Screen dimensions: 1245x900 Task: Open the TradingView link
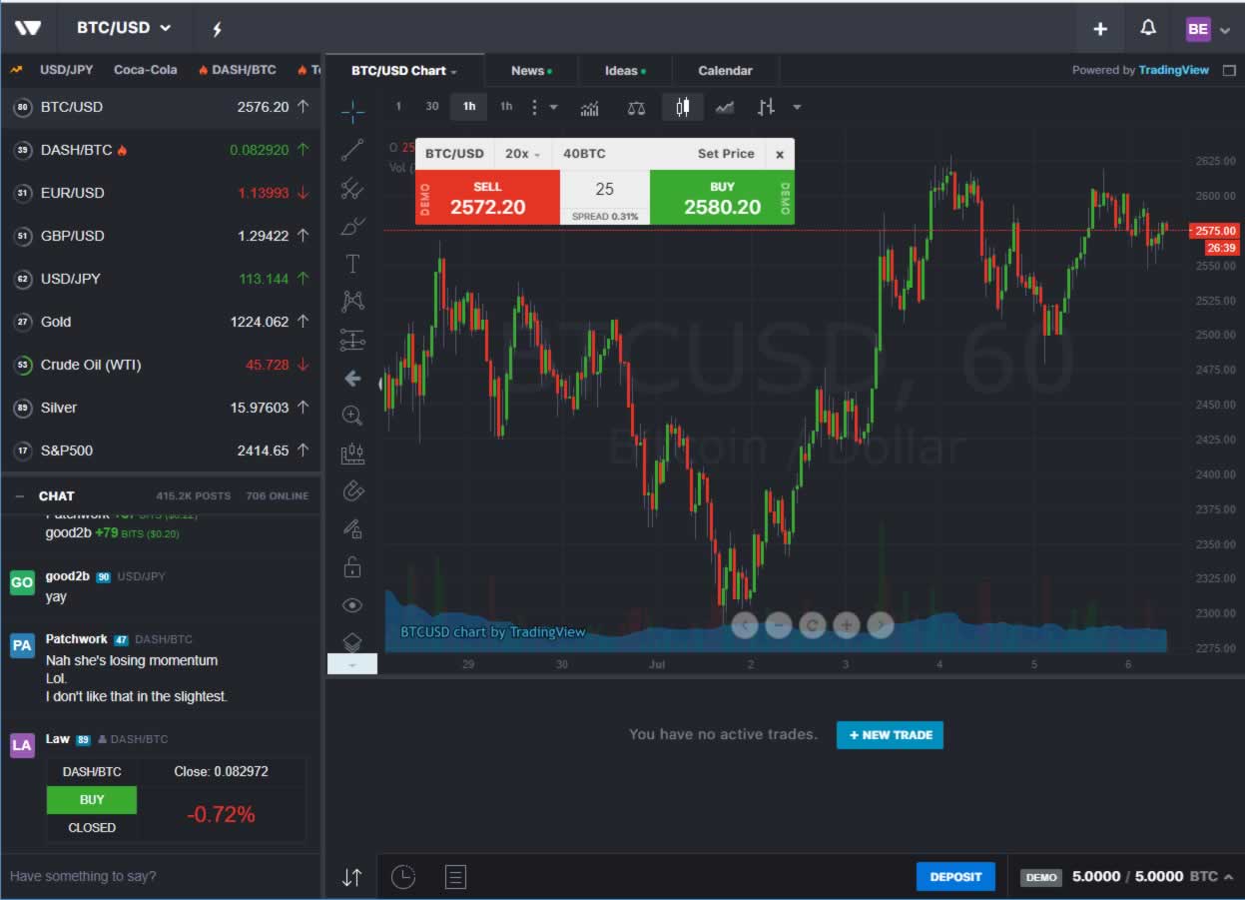click(x=1174, y=70)
